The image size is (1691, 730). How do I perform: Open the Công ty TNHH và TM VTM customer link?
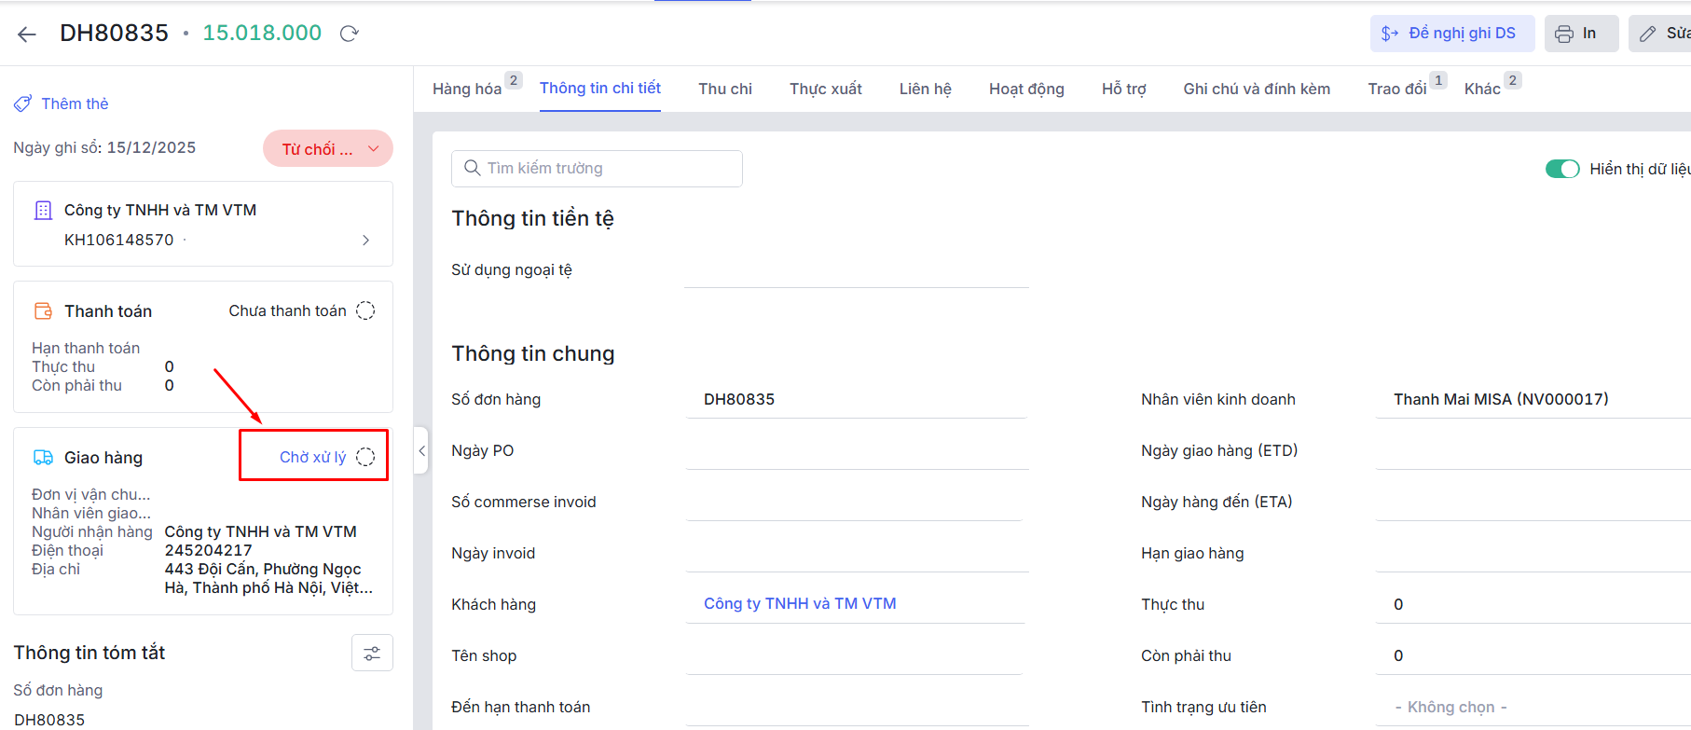point(799,603)
